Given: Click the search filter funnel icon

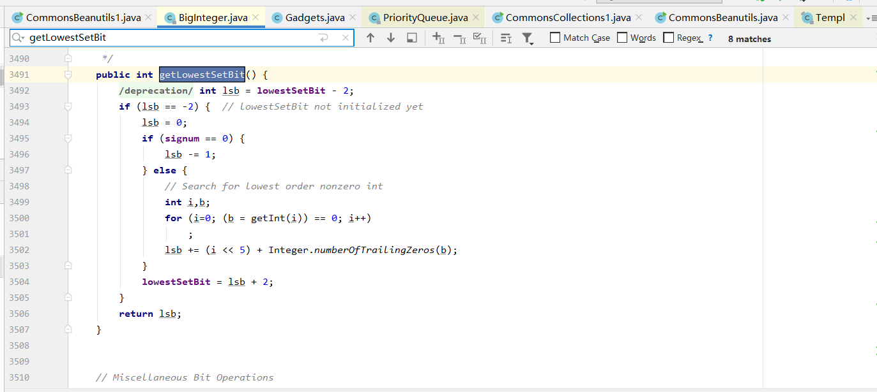Looking at the screenshot, I should [x=527, y=39].
